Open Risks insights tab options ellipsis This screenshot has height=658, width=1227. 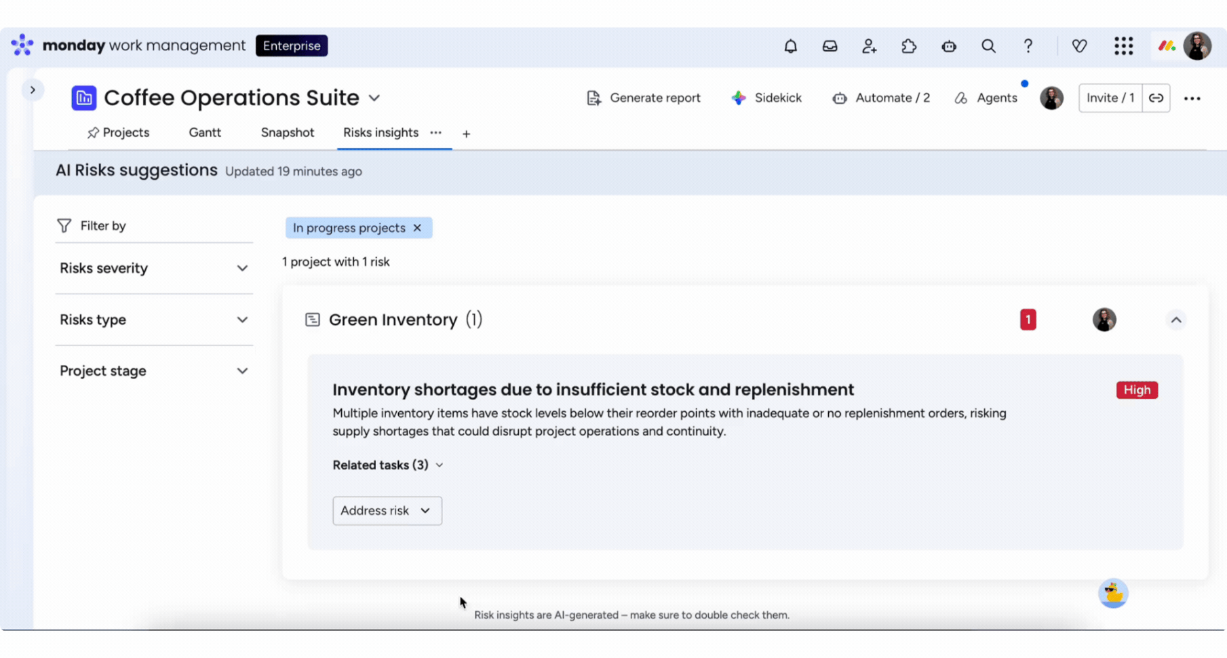(435, 133)
